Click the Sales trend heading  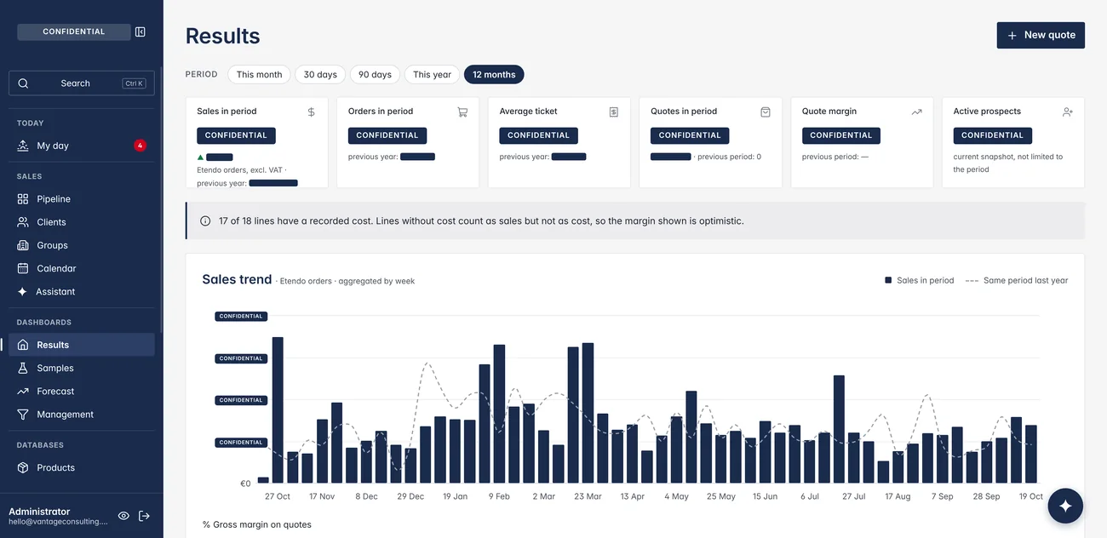tap(237, 279)
